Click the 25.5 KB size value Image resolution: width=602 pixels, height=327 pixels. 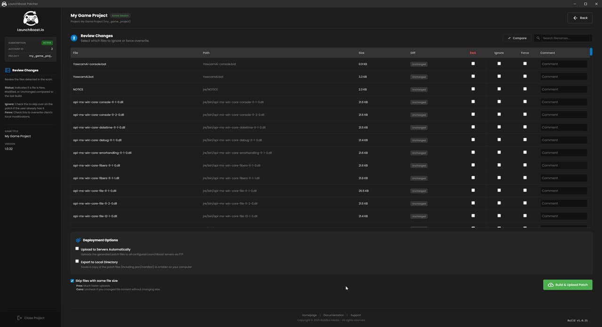pyautogui.click(x=364, y=191)
